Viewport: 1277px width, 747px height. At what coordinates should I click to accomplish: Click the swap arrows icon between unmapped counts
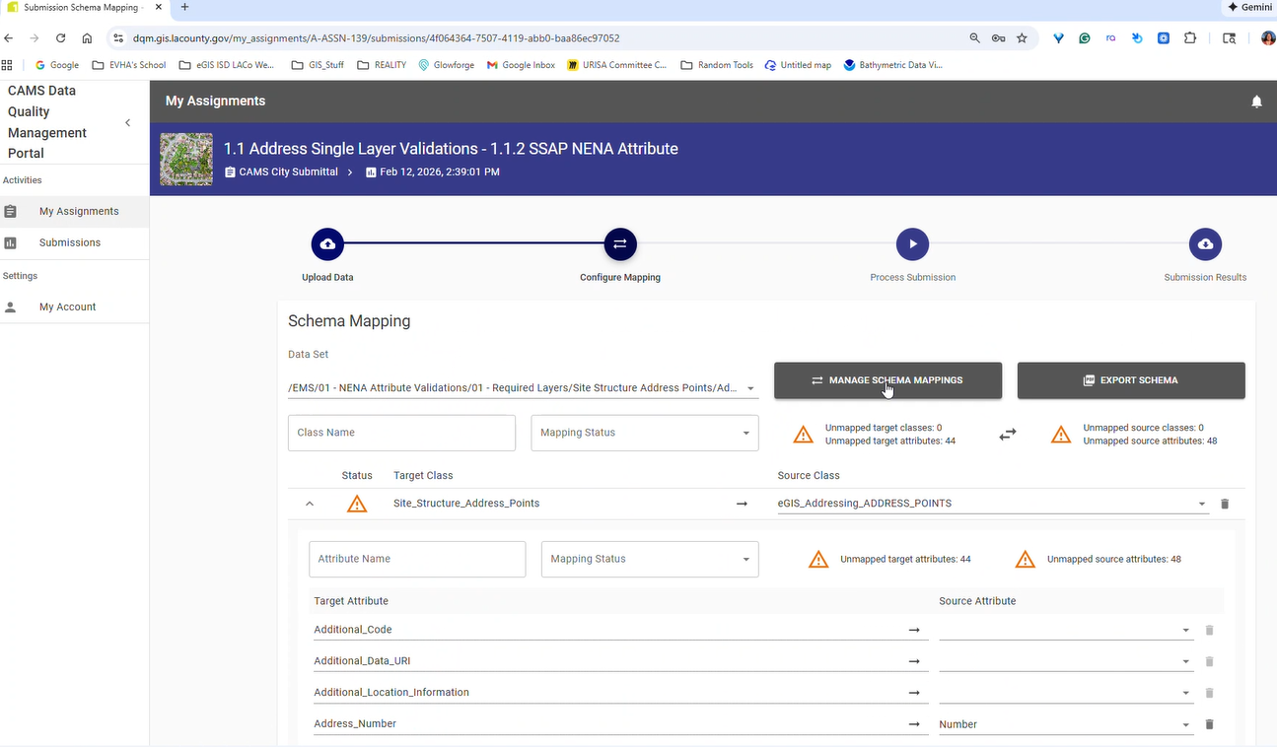[x=1007, y=434]
